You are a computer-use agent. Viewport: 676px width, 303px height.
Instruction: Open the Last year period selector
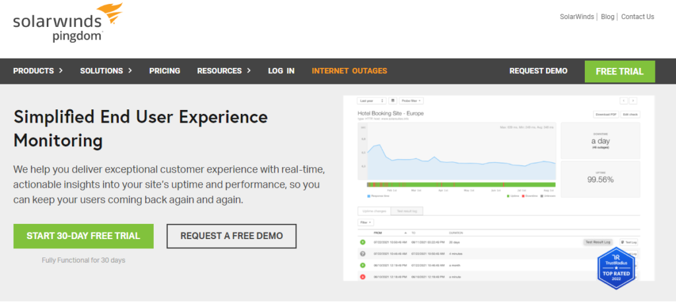tap(371, 101)
